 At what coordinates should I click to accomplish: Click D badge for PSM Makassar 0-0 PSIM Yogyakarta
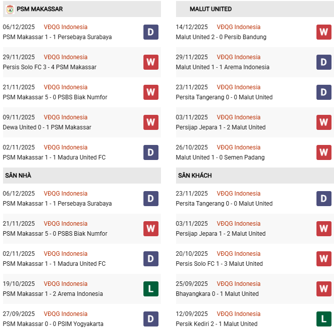click(x=151, y=319)
